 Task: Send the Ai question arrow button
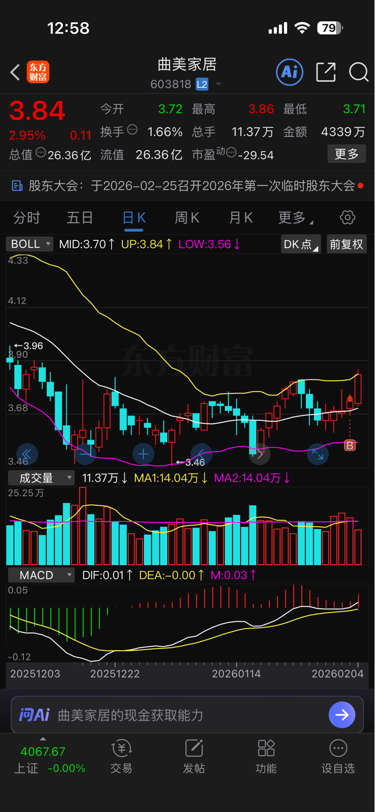tap(342, 715)
